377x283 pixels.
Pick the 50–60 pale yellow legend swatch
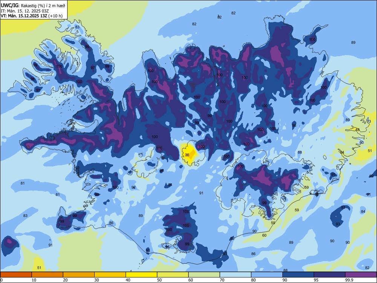(x=173, y=275)
